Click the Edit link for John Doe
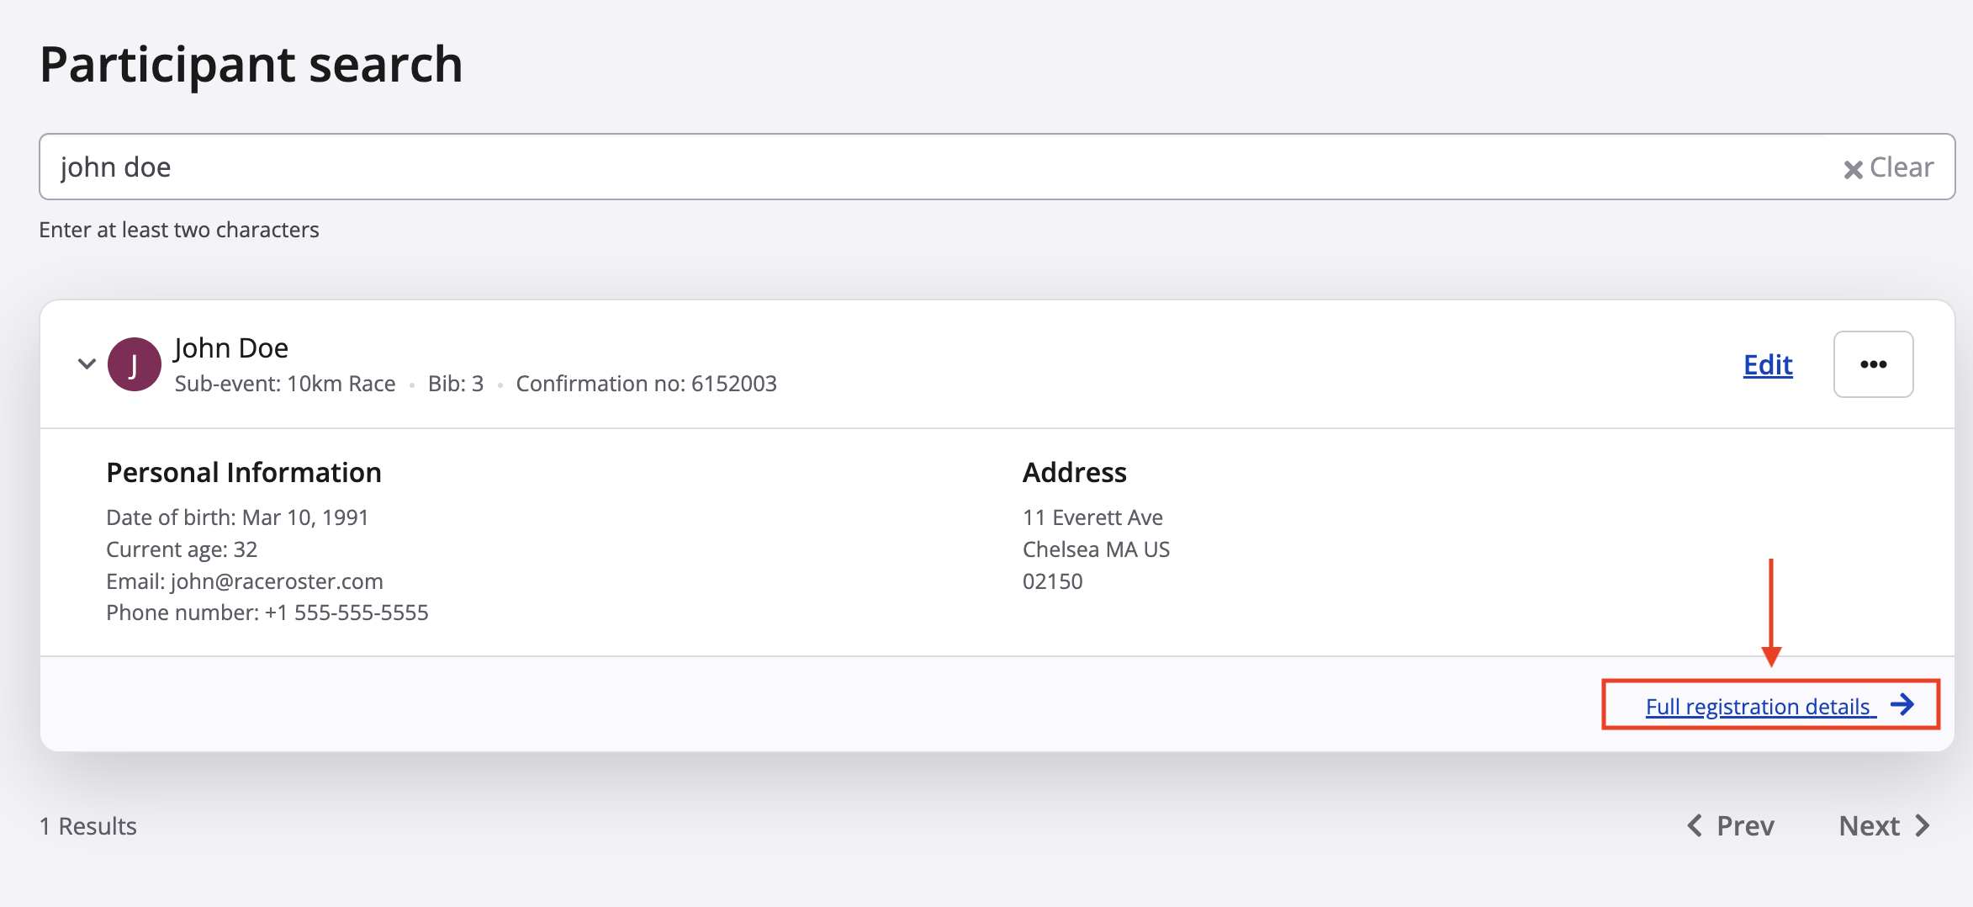Image resolution: width=1973 pixels, height=907 pixels. [1768, 365]
